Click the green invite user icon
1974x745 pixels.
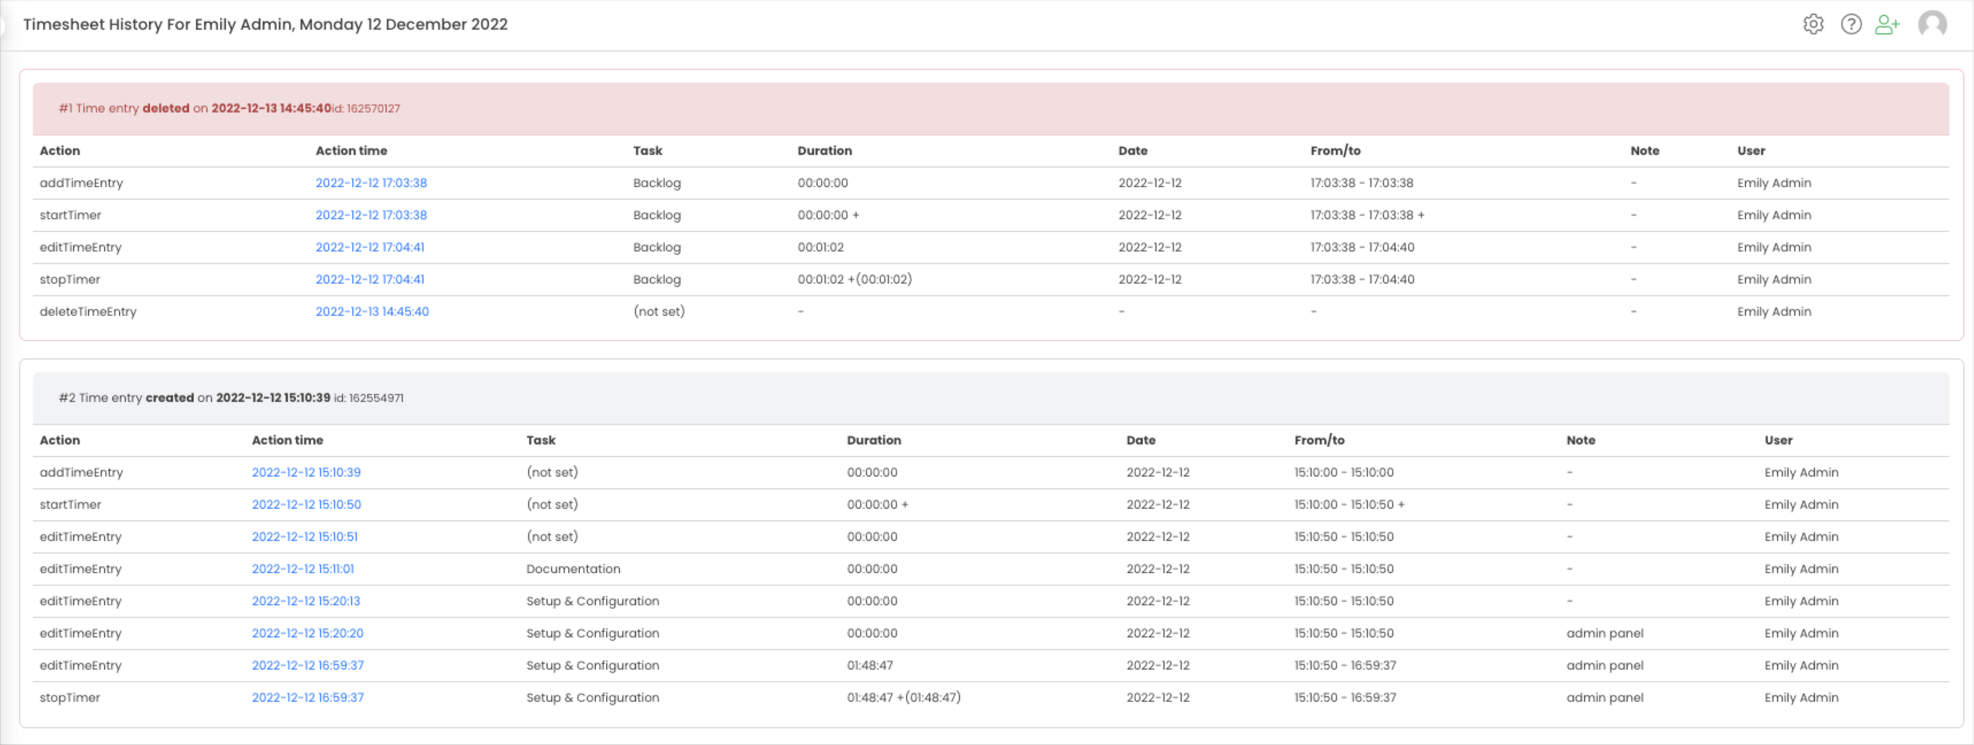[1887, 25]
